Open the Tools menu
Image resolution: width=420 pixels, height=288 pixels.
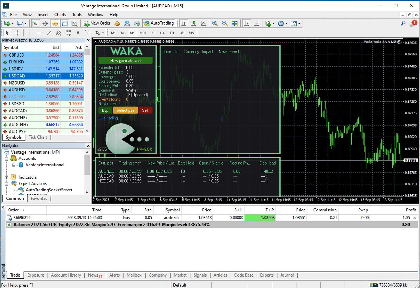pyautogui.click(x=77, y=15)
